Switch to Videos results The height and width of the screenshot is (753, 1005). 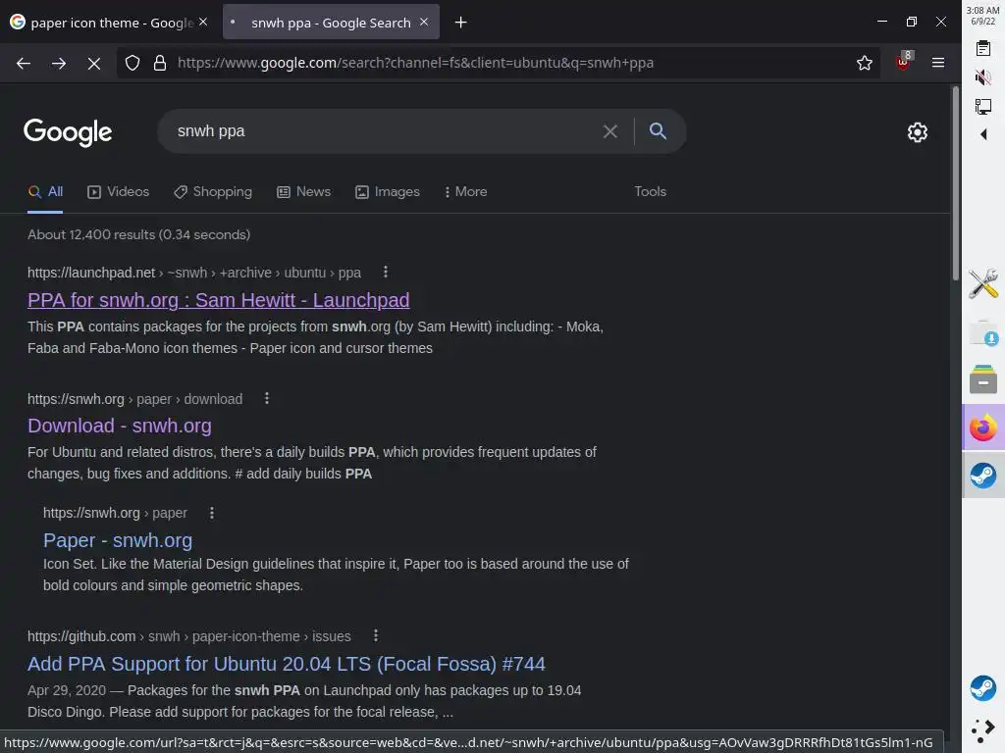(x=119, y=191)
